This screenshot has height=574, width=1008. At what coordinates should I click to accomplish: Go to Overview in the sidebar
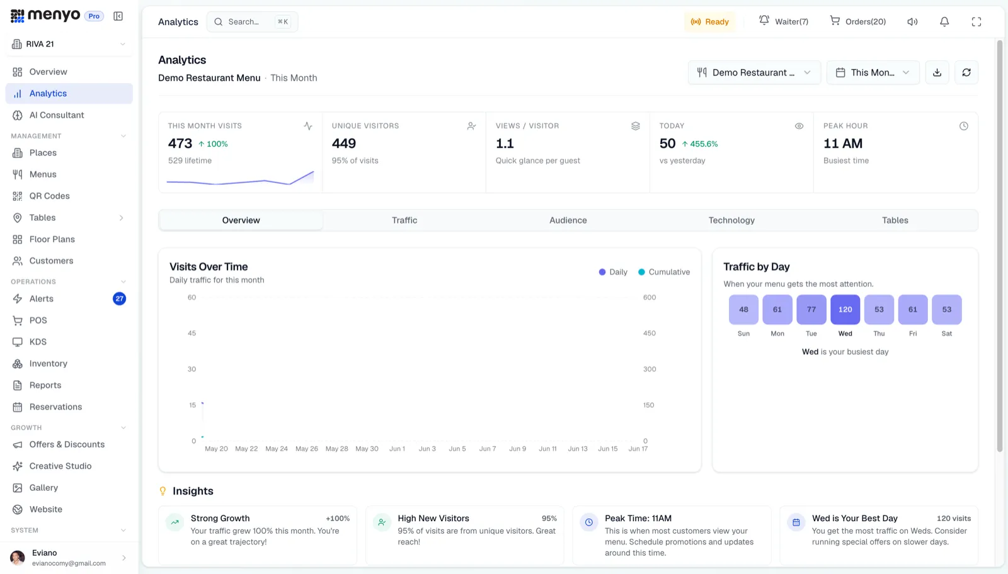click(x=69, y=72)
